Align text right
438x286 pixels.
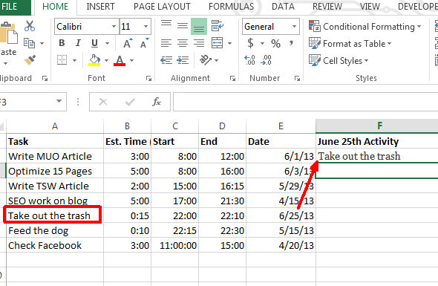pyautogui.click(x=199, y=43)
